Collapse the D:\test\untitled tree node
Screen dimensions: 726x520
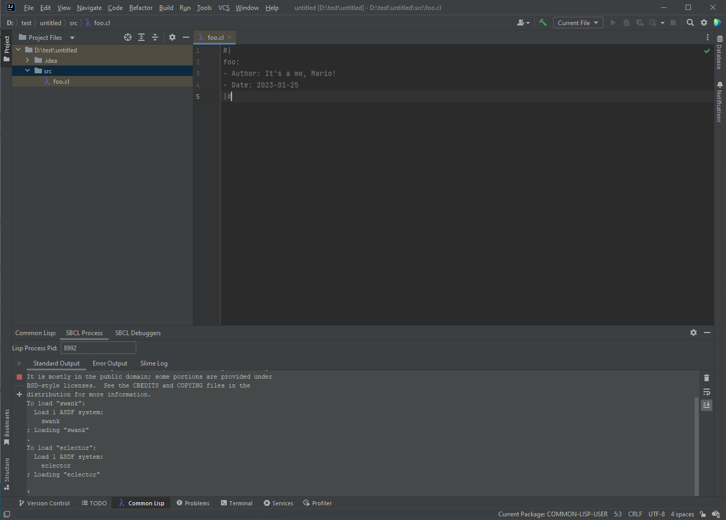pyautogui.click(x=18, y=50)
